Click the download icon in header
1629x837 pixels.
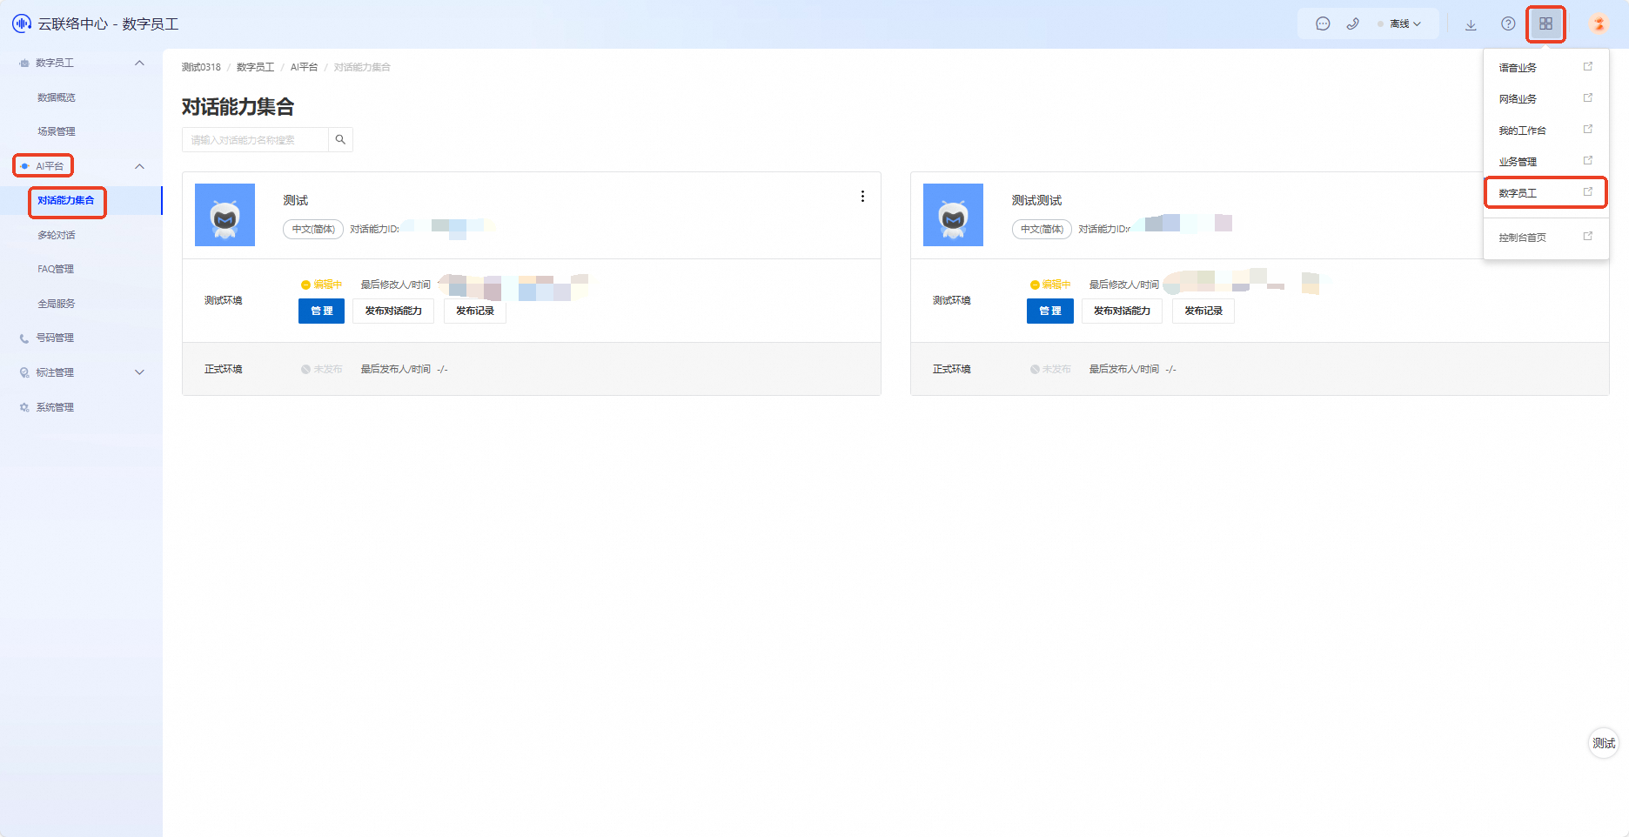pos(1471,24)
